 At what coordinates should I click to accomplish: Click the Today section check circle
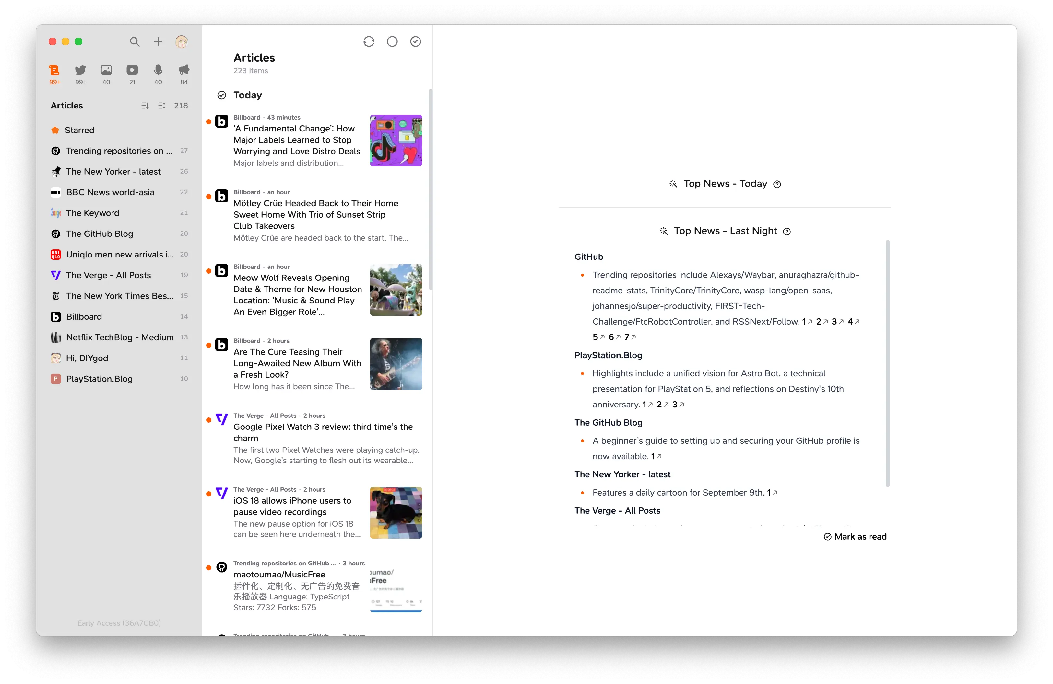pyautogui.click(x=222, y=96)
